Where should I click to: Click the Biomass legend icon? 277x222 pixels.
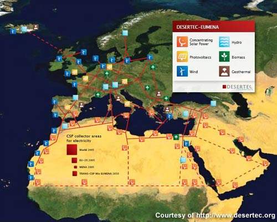pyautogui.click(x=224, y=57)
